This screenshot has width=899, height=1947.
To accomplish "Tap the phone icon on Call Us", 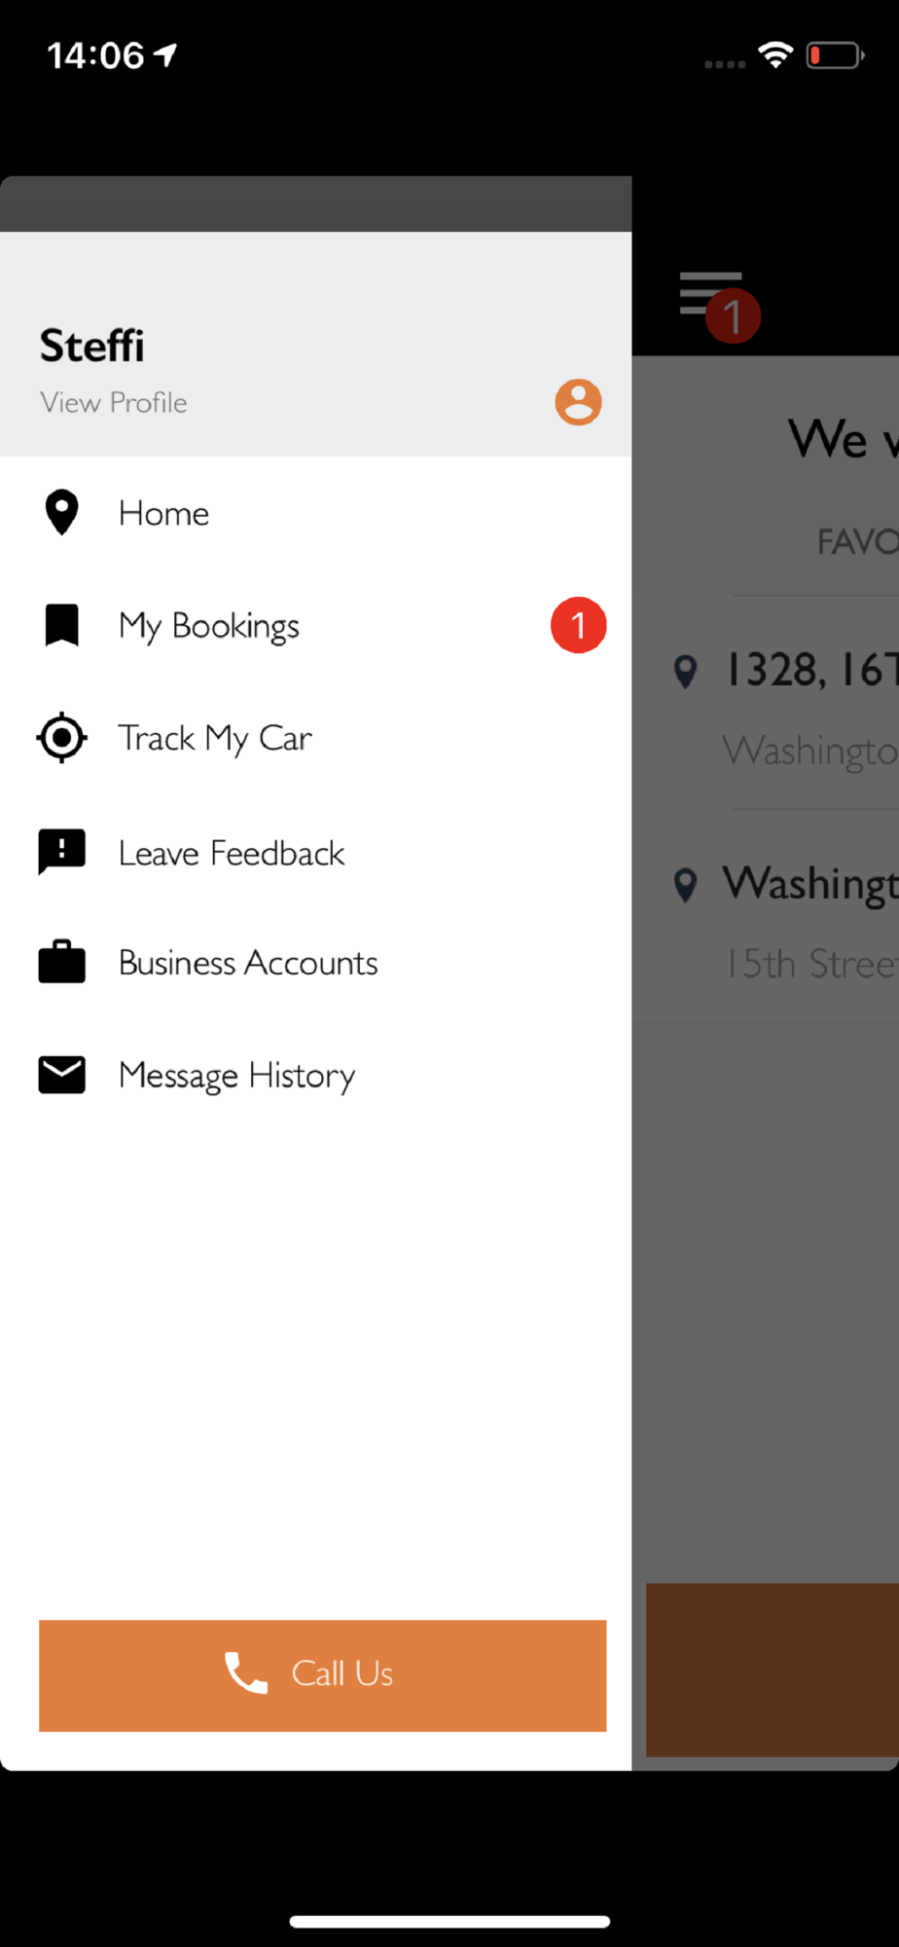I will pyautogui.click(x=246, y=1673).
